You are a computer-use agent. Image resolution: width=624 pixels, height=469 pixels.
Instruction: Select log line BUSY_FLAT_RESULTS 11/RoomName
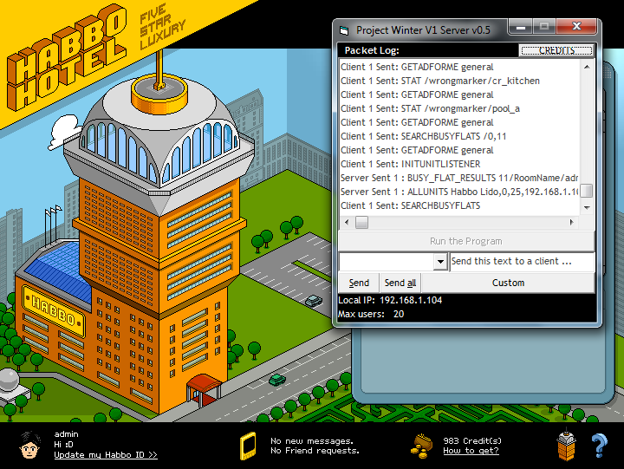(458, 178)
